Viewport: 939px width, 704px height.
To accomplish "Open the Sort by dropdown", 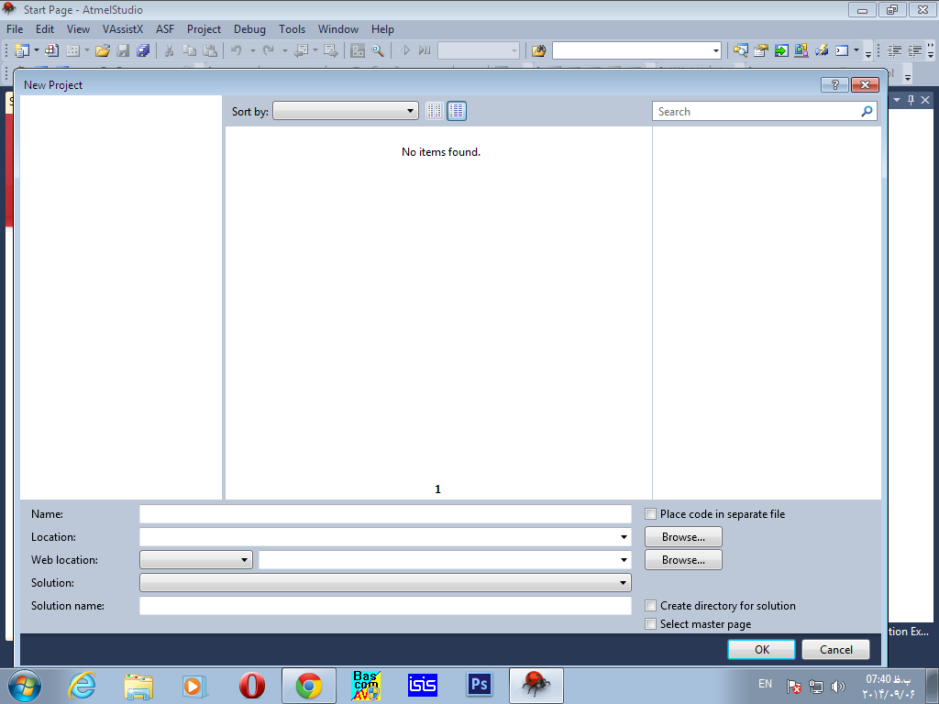I will [346, 111].
